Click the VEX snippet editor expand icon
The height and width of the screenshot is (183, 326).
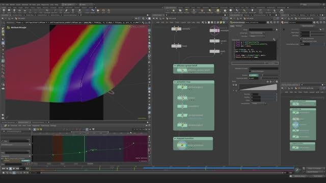[275, 39]
